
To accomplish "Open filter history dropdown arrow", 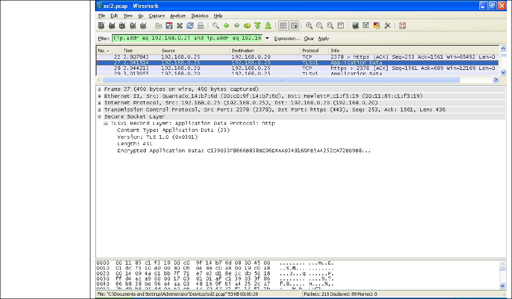I will pos(267,38).
